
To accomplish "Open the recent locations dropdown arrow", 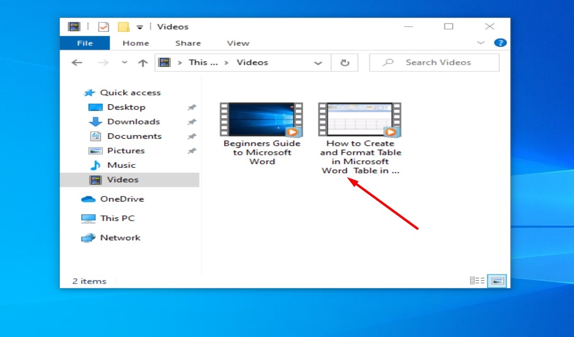I will (x=124, y=62).
